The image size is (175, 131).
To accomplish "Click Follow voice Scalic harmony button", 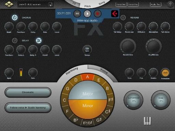I will click(x=28, y=107).
